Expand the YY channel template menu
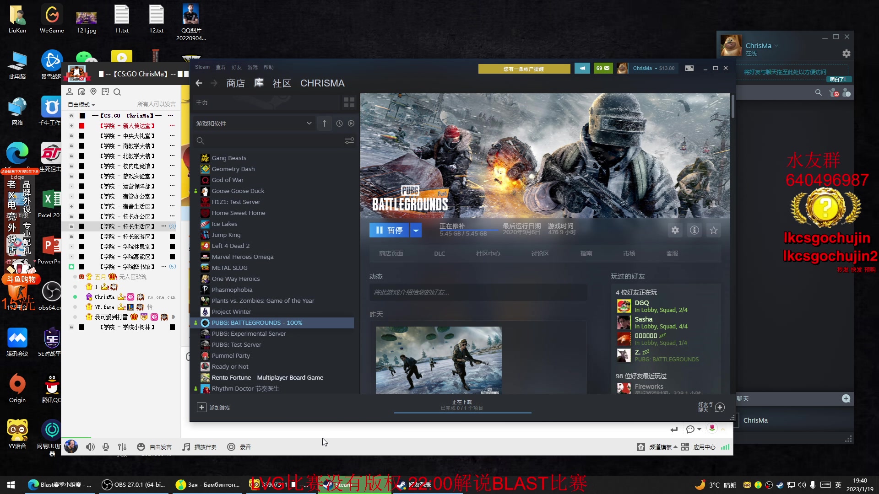This screenshot has width=879, height=494. click(x=663, y=447)
